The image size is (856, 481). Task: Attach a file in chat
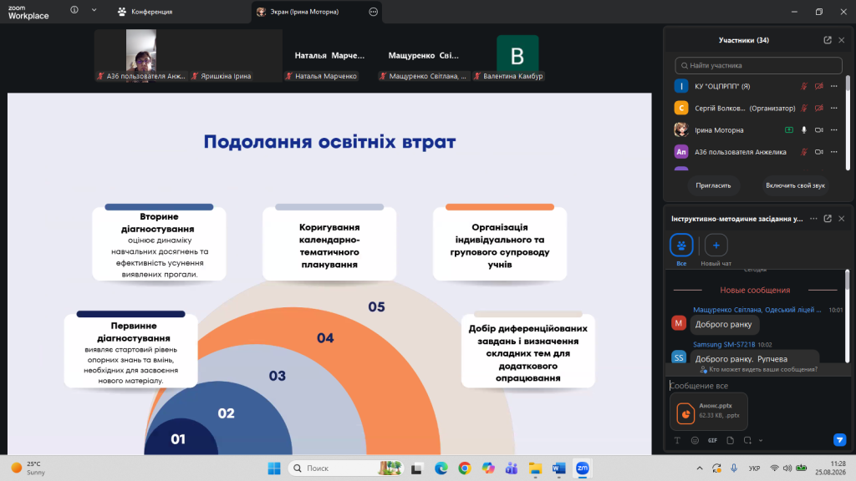tap(730, 440)
